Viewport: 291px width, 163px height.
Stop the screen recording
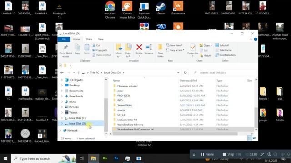(228, 154)
